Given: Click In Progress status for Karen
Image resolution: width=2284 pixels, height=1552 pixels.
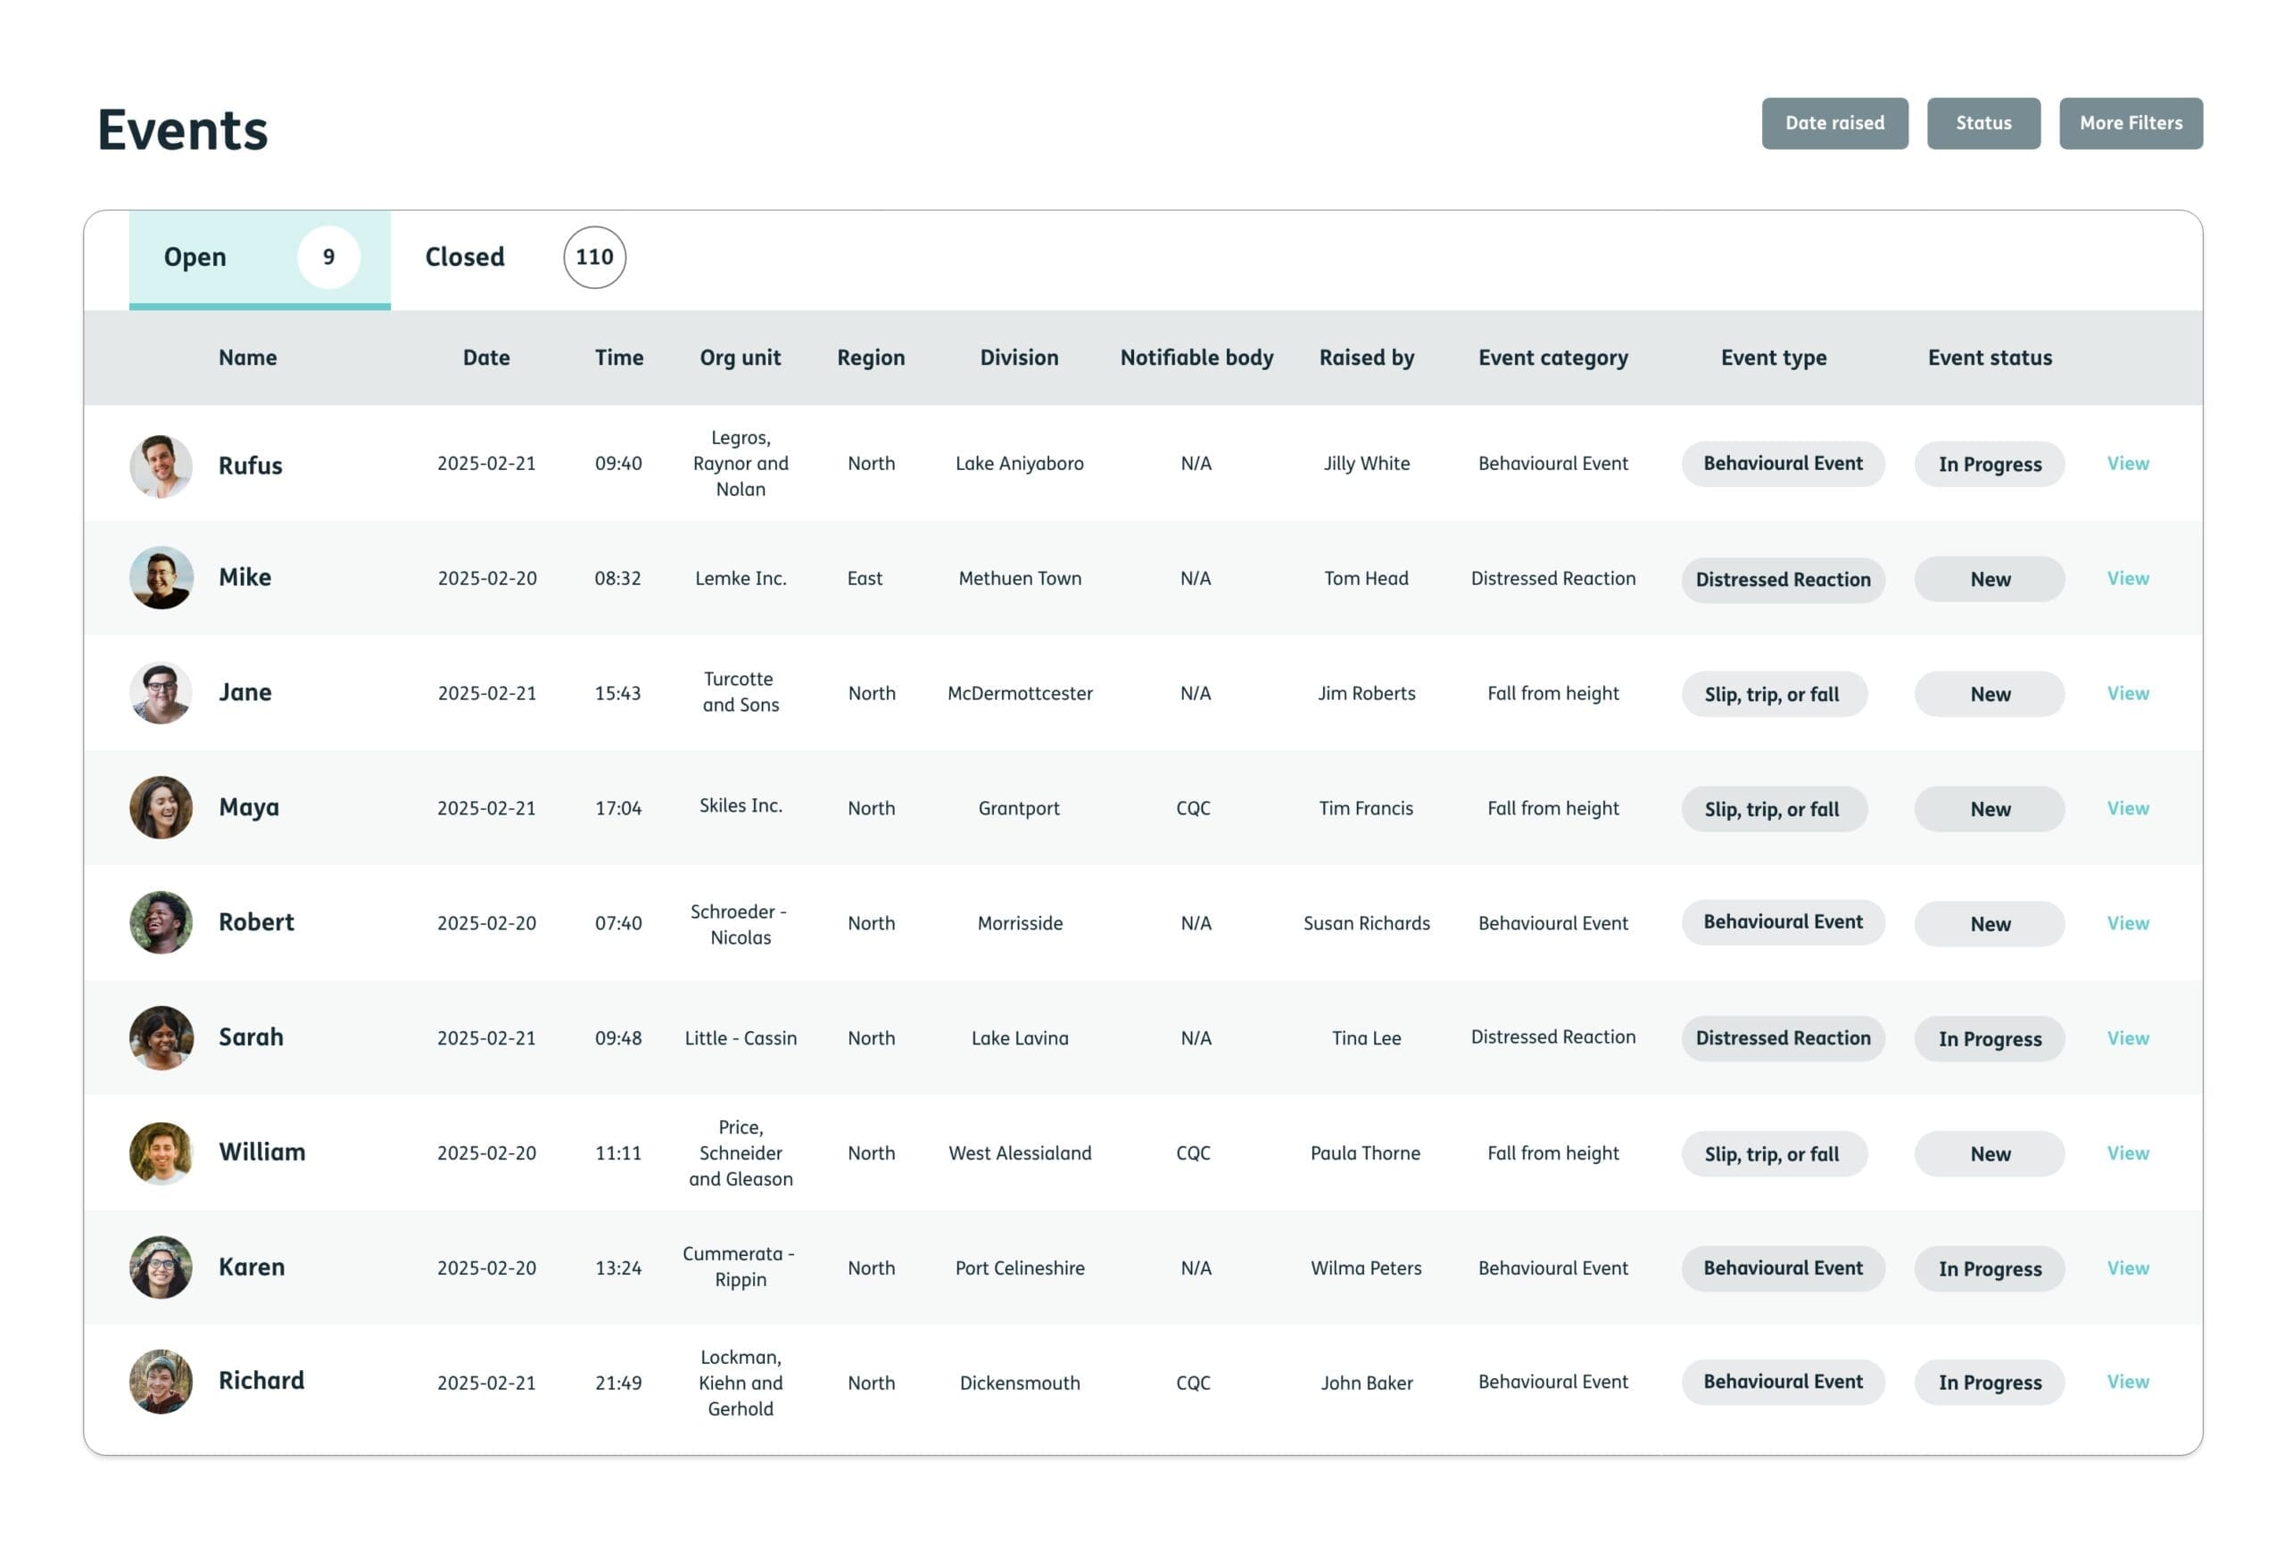Looking at the screenshot, I should [x=1990, y=1269].
